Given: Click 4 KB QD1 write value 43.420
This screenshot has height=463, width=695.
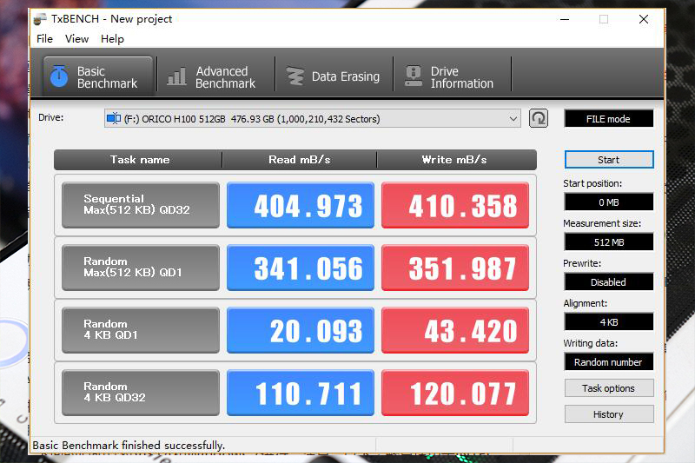Looking at the screenshot, I should pos(455,330).
